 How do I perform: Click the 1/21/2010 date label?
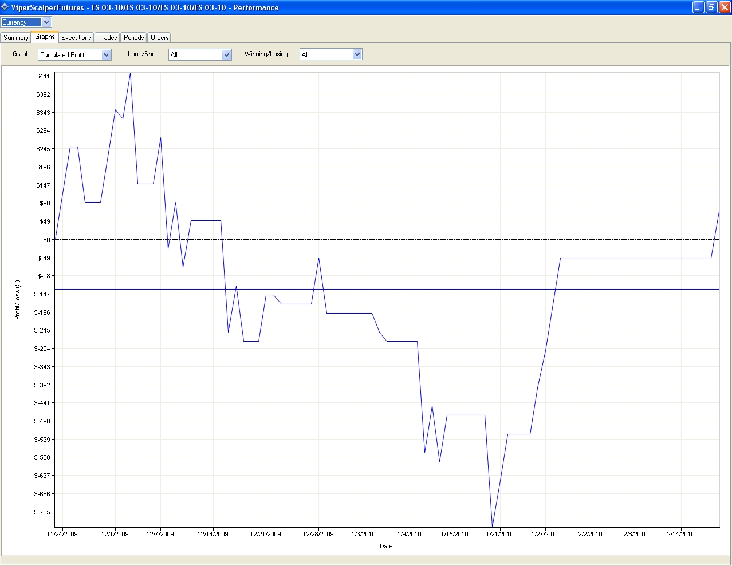click(x=499, y=534)
